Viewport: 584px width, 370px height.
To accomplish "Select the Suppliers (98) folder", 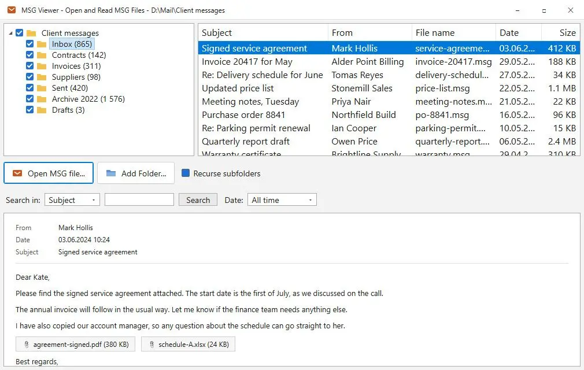I will [76, 77].
